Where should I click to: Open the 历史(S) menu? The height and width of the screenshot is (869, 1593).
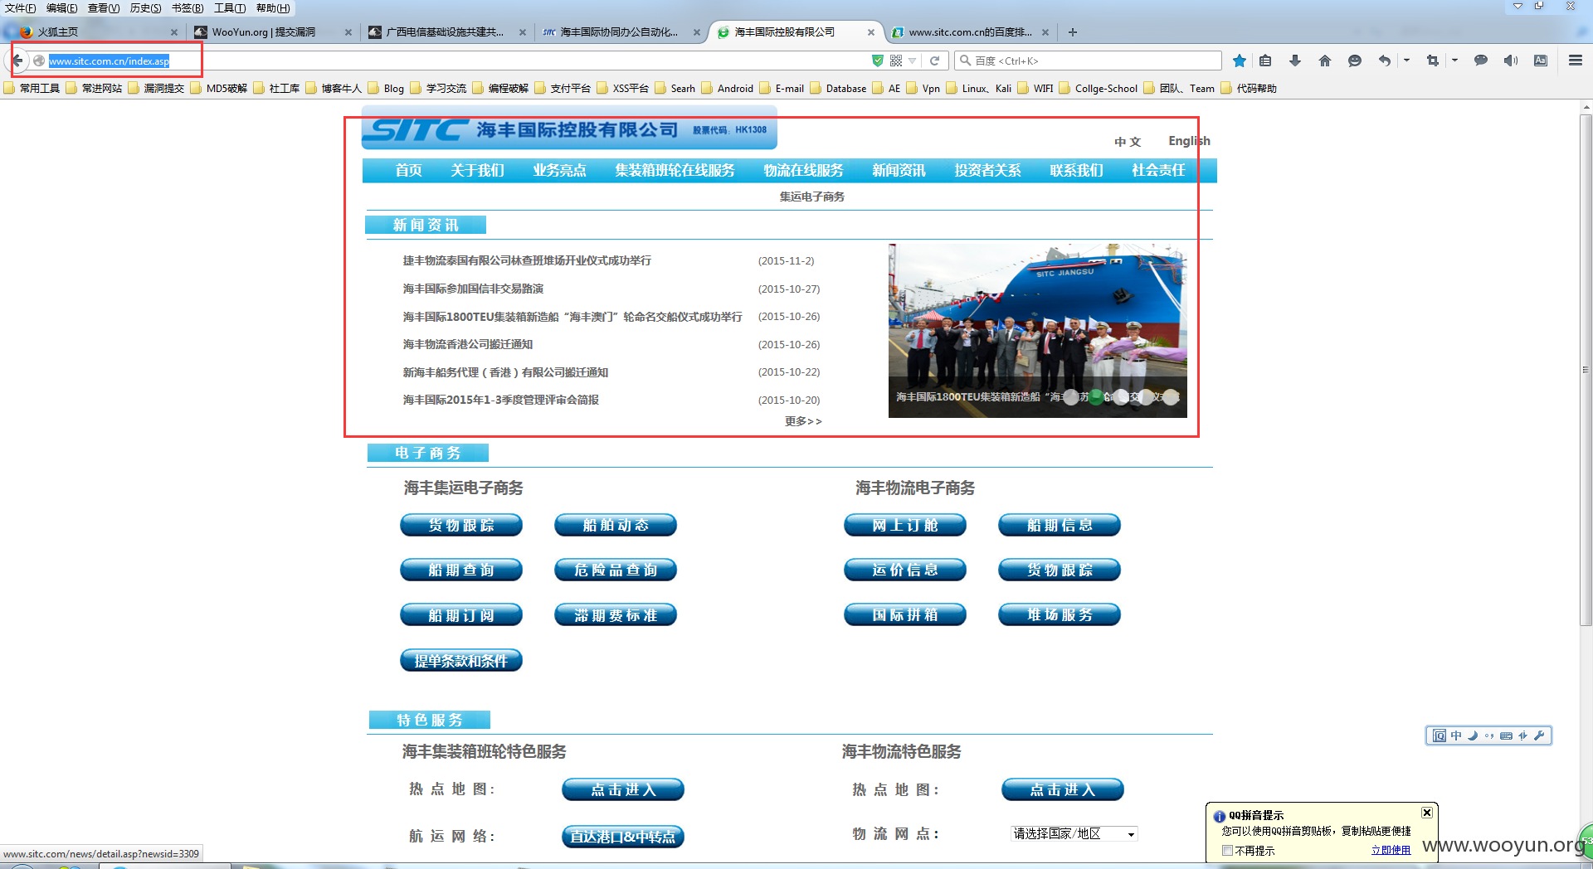point(146,8)
